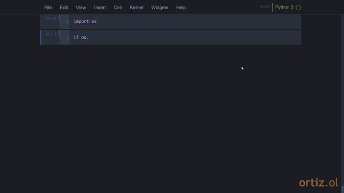Click the kernel idle status circle icon
This screenshot has width=344, height=193.
[x=298, y=8]
